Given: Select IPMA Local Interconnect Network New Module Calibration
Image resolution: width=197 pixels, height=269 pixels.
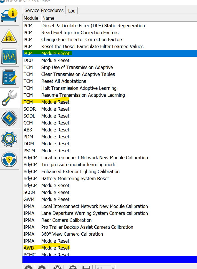Looking at the screenshot, I should pyautogui.click(x=110, y=206).
